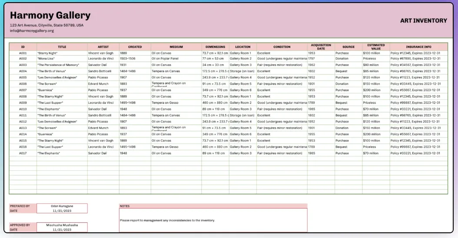Click the ESTIMATED VALUE column header
Image resolution: width=458 pixels, height=238 pixels.
coord(376,47)
